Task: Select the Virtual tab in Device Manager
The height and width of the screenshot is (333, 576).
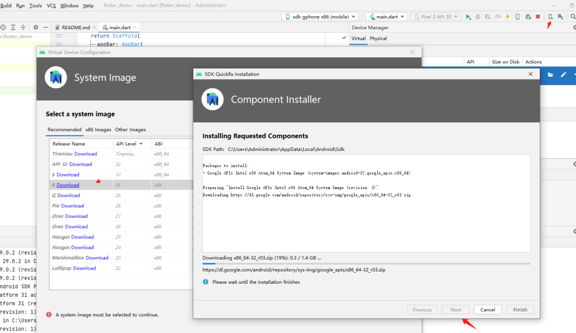Action: (x=359, y=39)
